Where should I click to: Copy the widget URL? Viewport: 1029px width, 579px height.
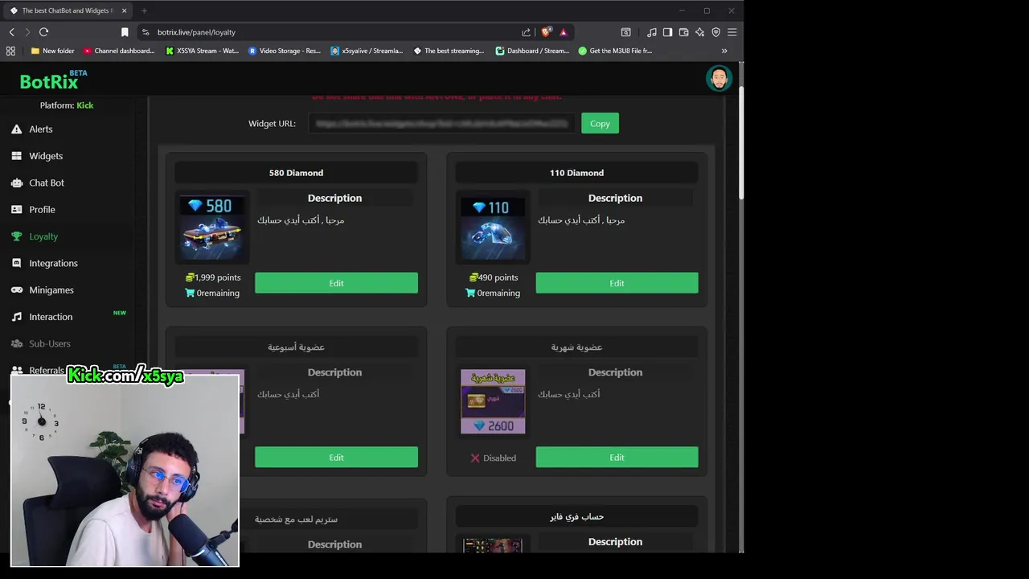click(x=600, y=123)
